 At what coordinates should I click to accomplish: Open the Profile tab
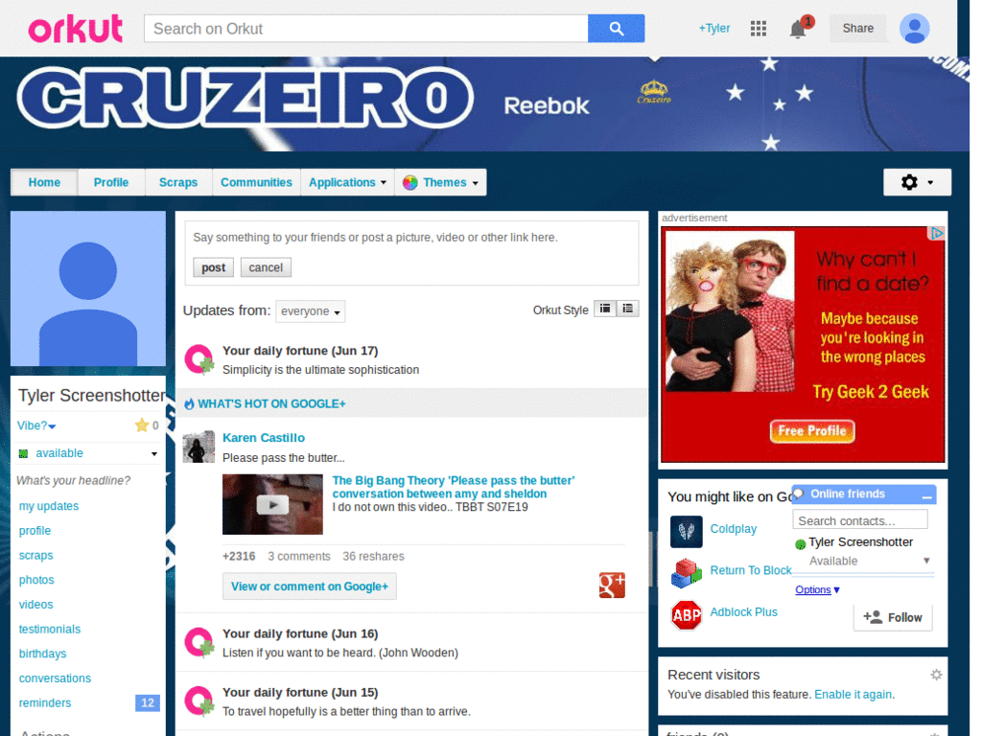[x=111, y=183]
